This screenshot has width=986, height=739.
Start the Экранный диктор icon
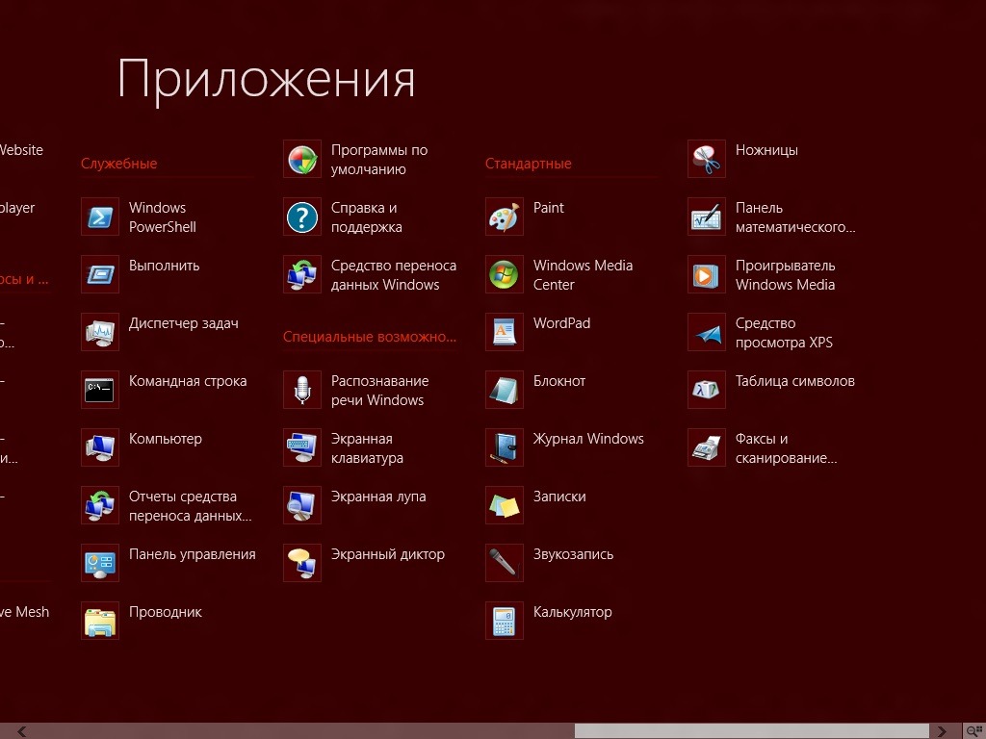[x=302, y=564]
